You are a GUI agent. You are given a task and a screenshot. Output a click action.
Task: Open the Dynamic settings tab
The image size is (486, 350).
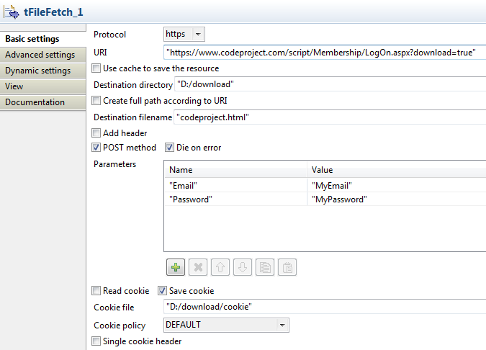point(38,71)
